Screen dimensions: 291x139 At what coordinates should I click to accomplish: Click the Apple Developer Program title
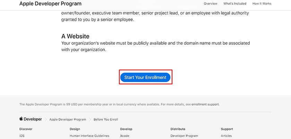pos(50,3)
